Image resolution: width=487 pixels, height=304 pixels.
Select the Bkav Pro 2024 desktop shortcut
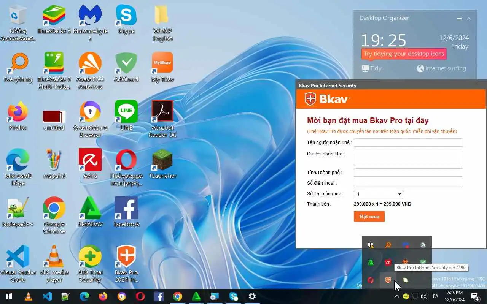click(x=126, y=264)
